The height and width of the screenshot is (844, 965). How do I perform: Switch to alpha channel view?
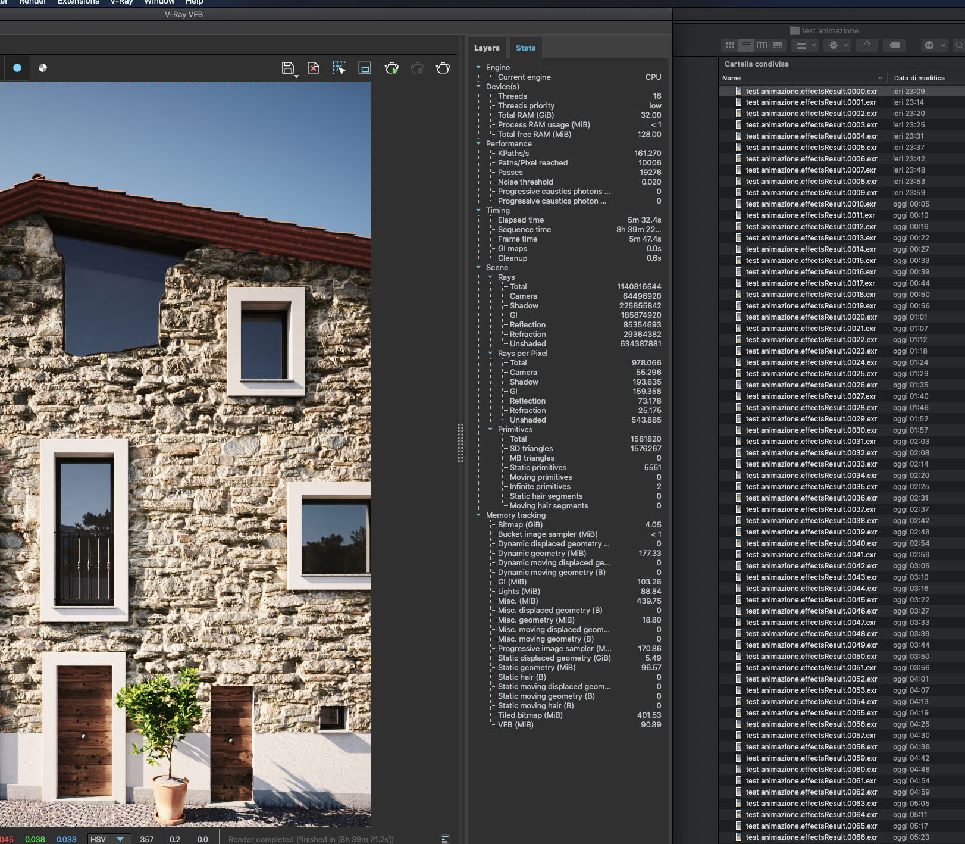click(43, 68)
